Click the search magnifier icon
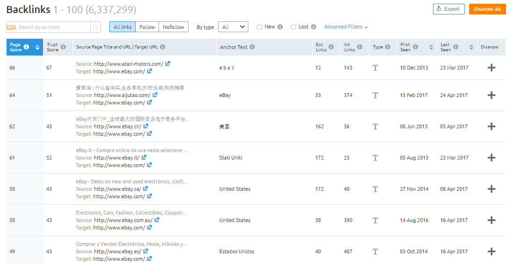This screenshot has width=514, height=264. coord(95,27)
